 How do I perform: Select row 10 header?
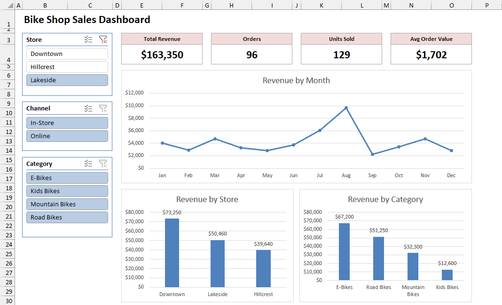[8, 113]
